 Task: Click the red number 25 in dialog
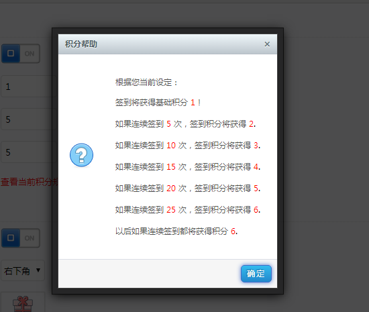tap(171, 209)
